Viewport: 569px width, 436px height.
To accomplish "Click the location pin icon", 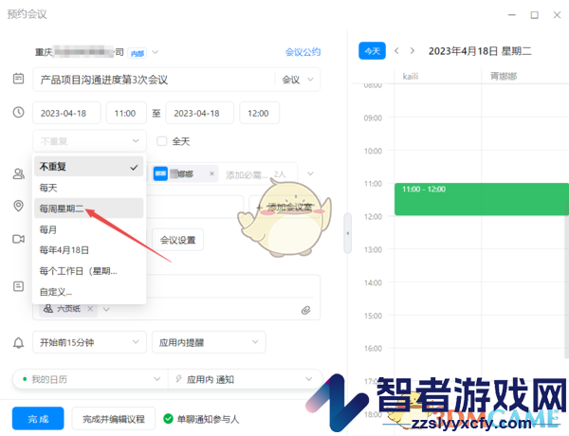I will [x=19, y=206].
